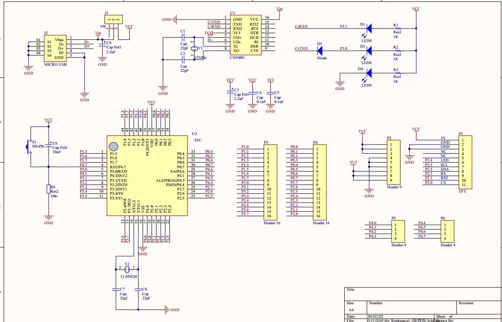This screenshot has width=502, height=322.
Task: Click the XTAL1 pin name
Action: [x=139, y=207]
